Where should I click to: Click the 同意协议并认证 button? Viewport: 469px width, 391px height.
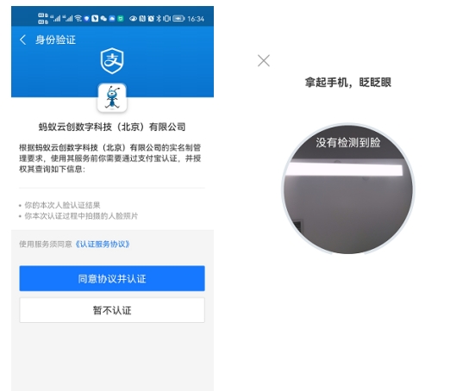[112, 278]
